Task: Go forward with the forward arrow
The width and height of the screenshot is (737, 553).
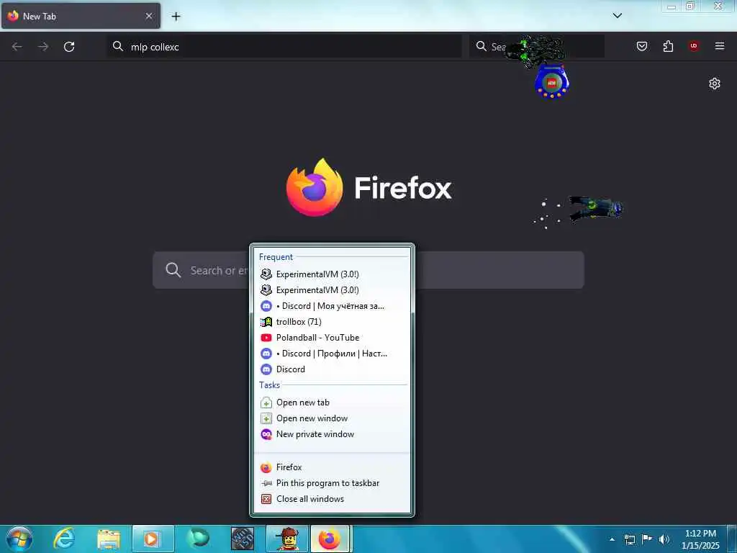Action: point(43,47)
